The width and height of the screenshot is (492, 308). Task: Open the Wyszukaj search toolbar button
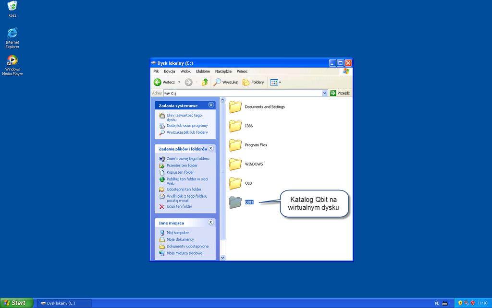click(226, 82)
